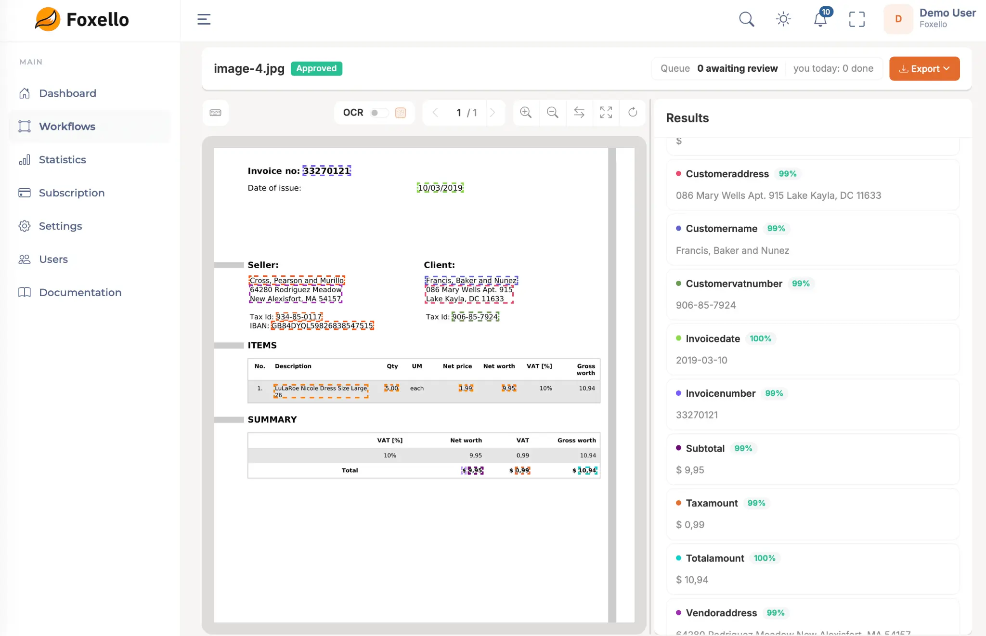Viewport: 986px width, 636px height.
Task: Switch theme using the sun icon
Action: point(783,19)
